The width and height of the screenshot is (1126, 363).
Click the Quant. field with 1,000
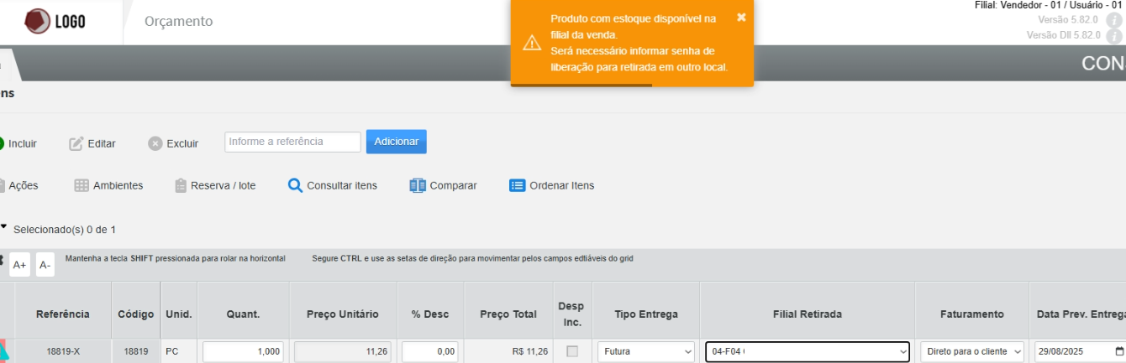(x=244, y=352)
